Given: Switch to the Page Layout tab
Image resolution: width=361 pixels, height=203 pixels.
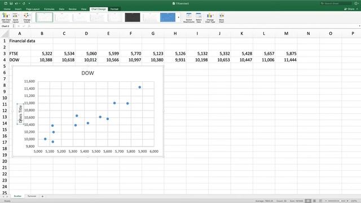Looking at the screenshot, I should click(33, 9).
